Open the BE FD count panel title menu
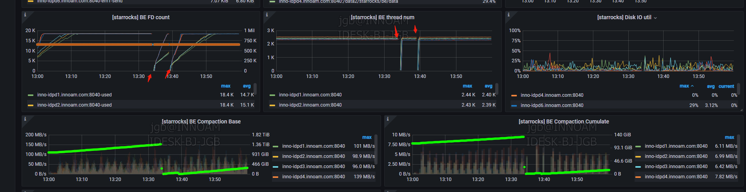The image size is (746, 192). point(141,17)
